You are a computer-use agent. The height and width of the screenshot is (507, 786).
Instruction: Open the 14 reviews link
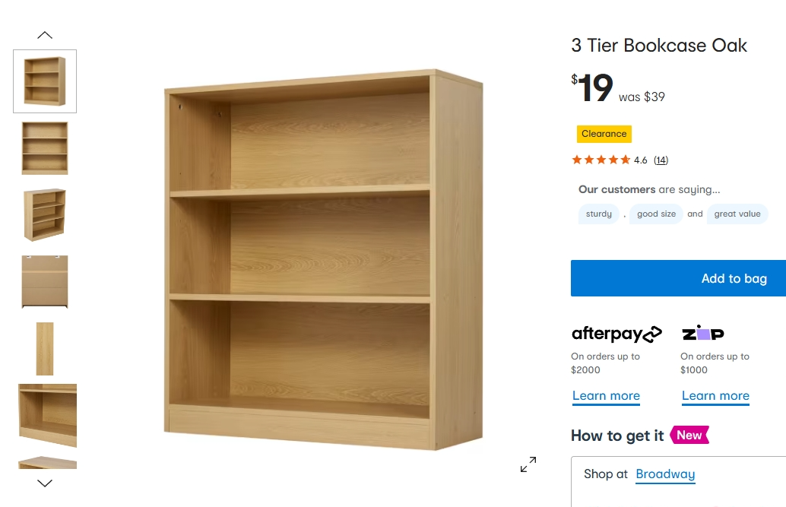tap(661, 160)
